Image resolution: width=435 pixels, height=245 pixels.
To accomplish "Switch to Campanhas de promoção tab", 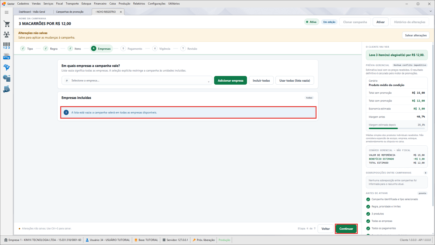I will [70, 12].
